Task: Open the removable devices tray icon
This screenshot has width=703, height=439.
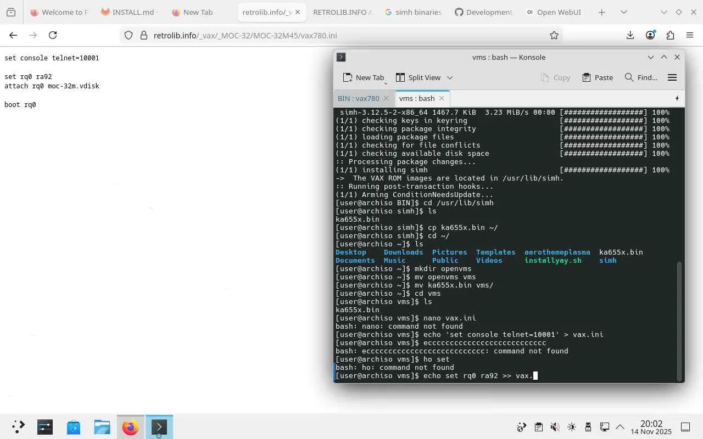Action: 588,427
